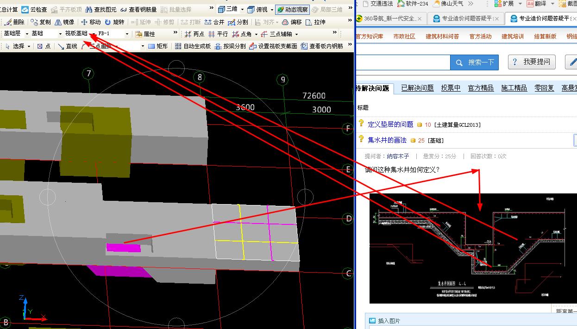Switch to 官方精品 tab

[x=481, y=88]
